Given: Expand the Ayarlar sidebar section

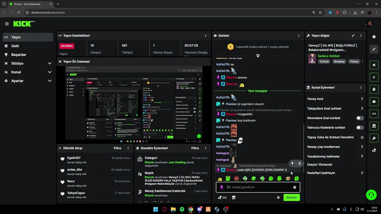Looking at the screenshot, I should tap(28, 81).
